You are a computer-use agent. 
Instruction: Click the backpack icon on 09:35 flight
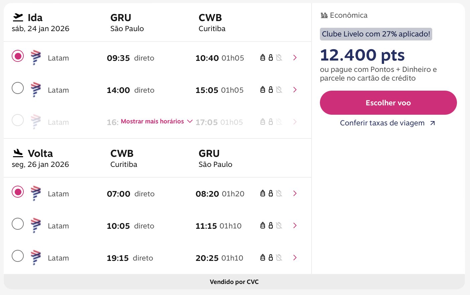[263, 58]
